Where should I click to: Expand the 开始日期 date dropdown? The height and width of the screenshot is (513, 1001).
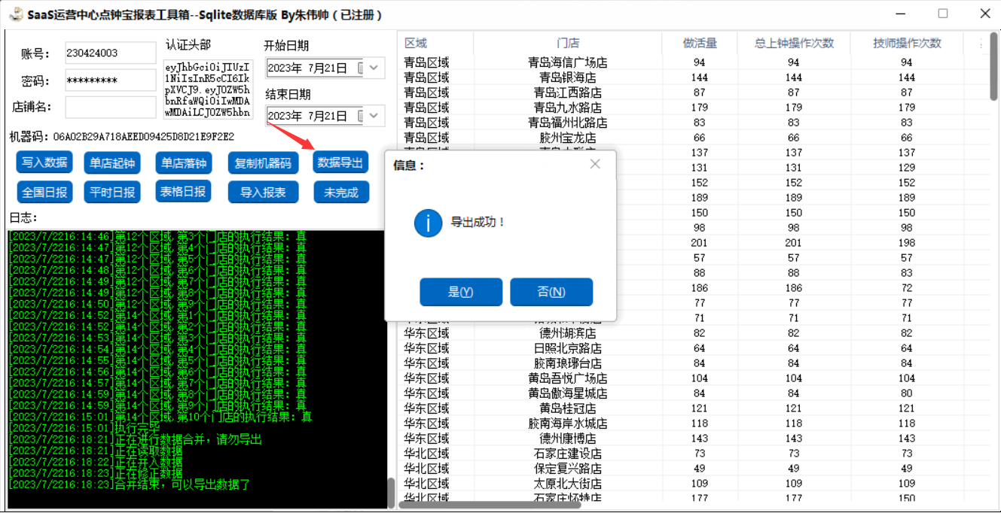pos(374,68)
